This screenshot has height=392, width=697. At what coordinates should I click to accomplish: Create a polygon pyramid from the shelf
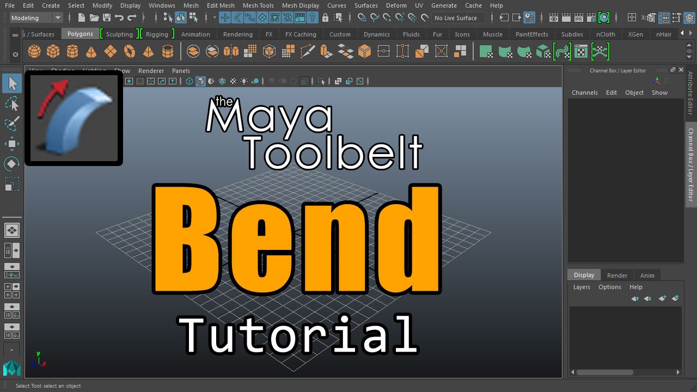point(148,52)
